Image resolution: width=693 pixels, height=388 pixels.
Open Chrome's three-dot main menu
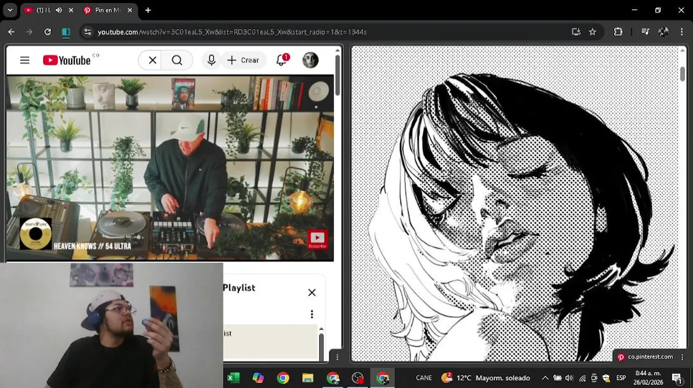tap(682, 32)
